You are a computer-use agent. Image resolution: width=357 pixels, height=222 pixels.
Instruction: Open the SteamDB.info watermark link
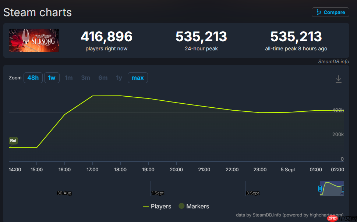(x=333, y=61)
